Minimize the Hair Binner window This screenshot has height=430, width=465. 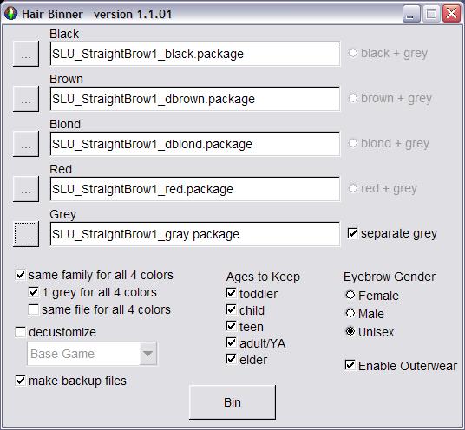coord(410,14)
